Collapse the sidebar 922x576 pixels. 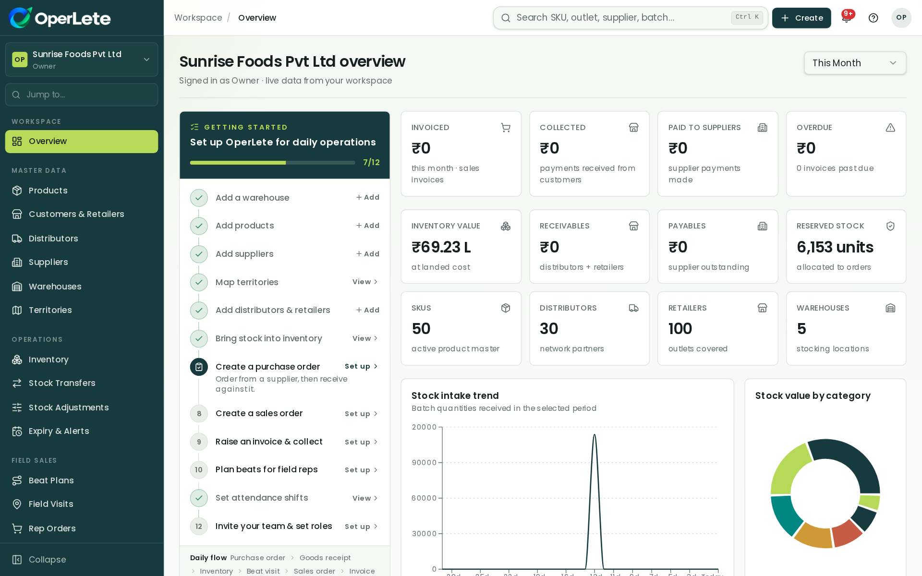coord(82,560)
